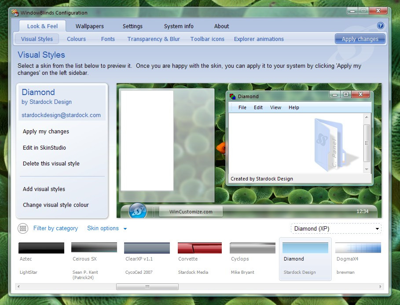Close the WindowBlinds Configuration window
The height and width of the screenshot is (305, 400).
[378, 11]
